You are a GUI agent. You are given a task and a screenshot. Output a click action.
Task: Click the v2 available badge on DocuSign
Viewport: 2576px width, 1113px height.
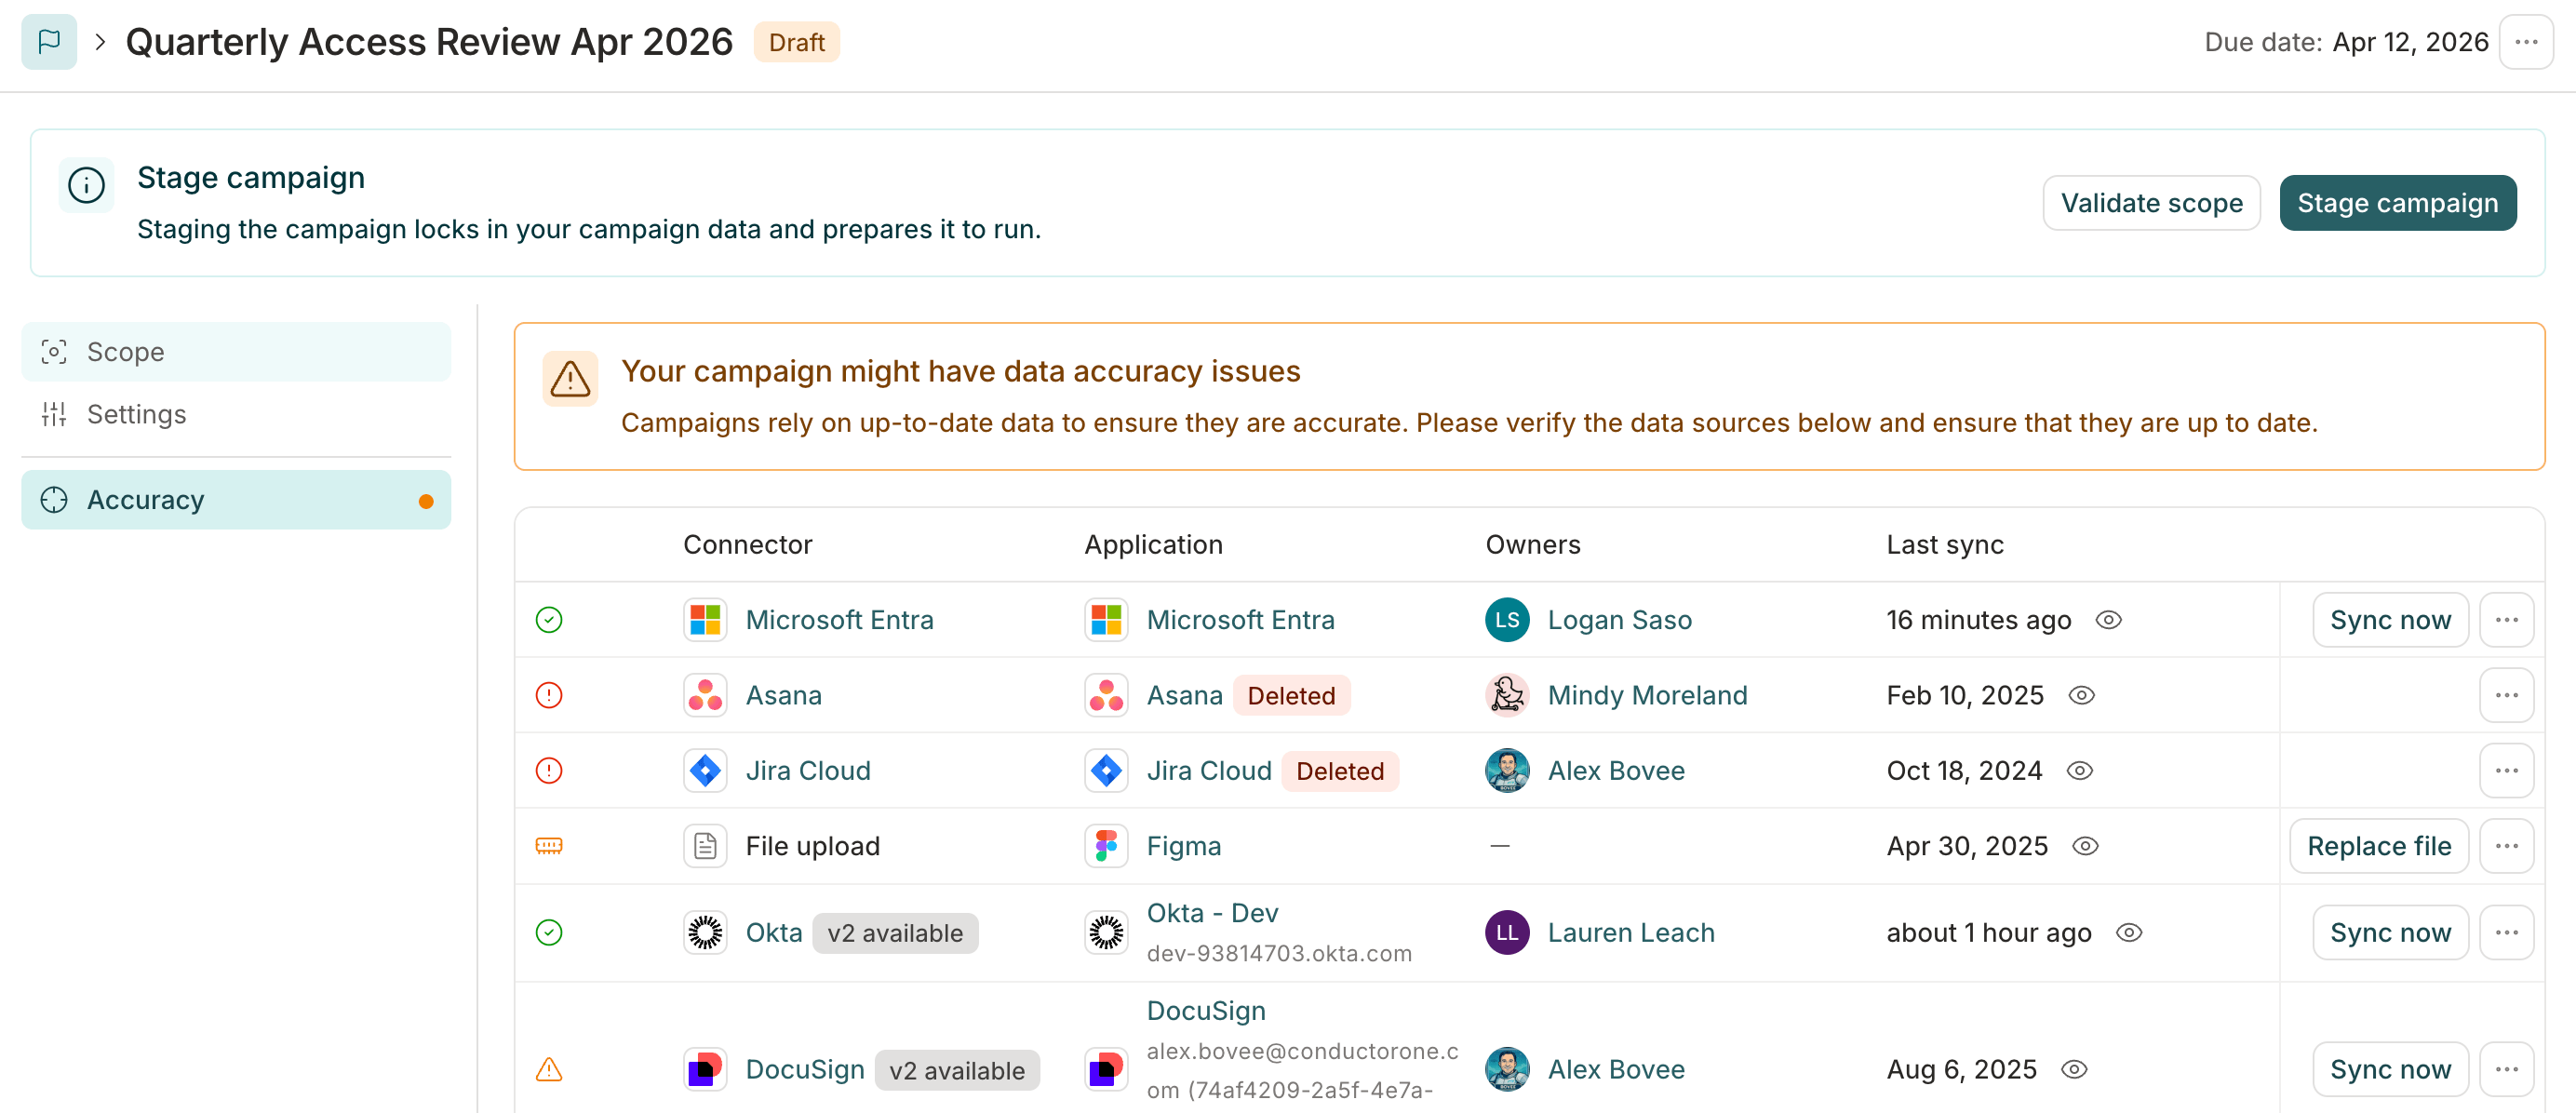click(957, 1069)
